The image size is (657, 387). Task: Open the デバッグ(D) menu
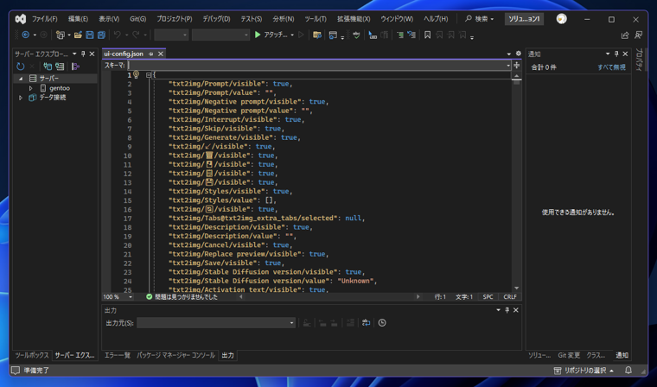216,19
